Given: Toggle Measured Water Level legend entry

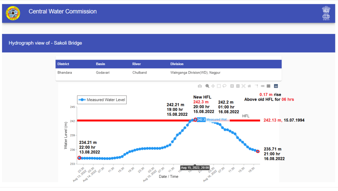Looking at the screenshot, I should [x=102, y=100].
